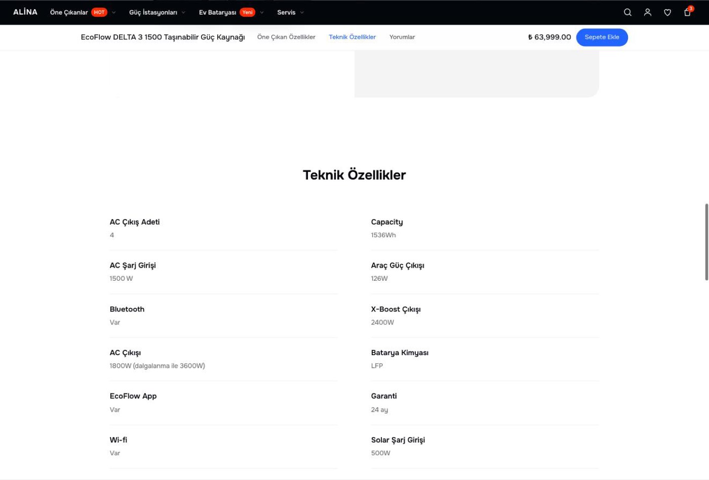Click the X-Boost Çıkışı label
The image size is (709, 480).
coord(396,310)
